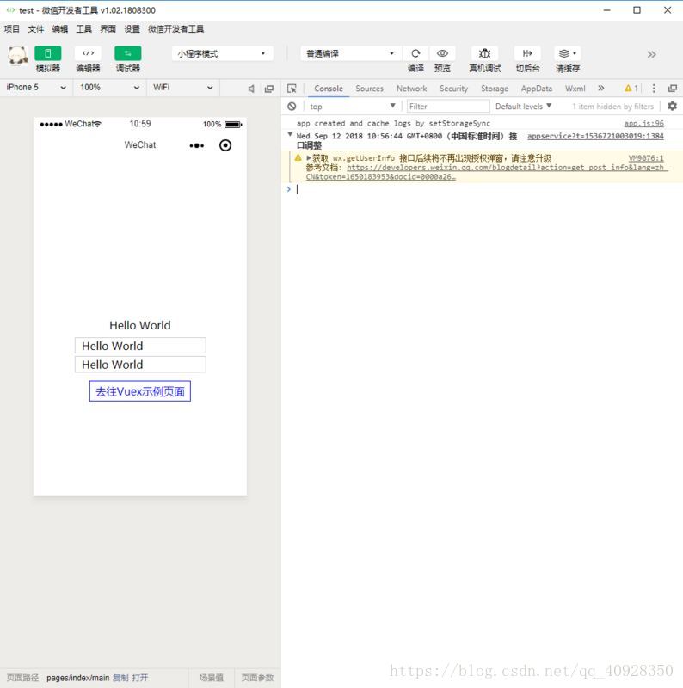Click the Hello World heading text
The image size is (683, 688).
(140, 325)
